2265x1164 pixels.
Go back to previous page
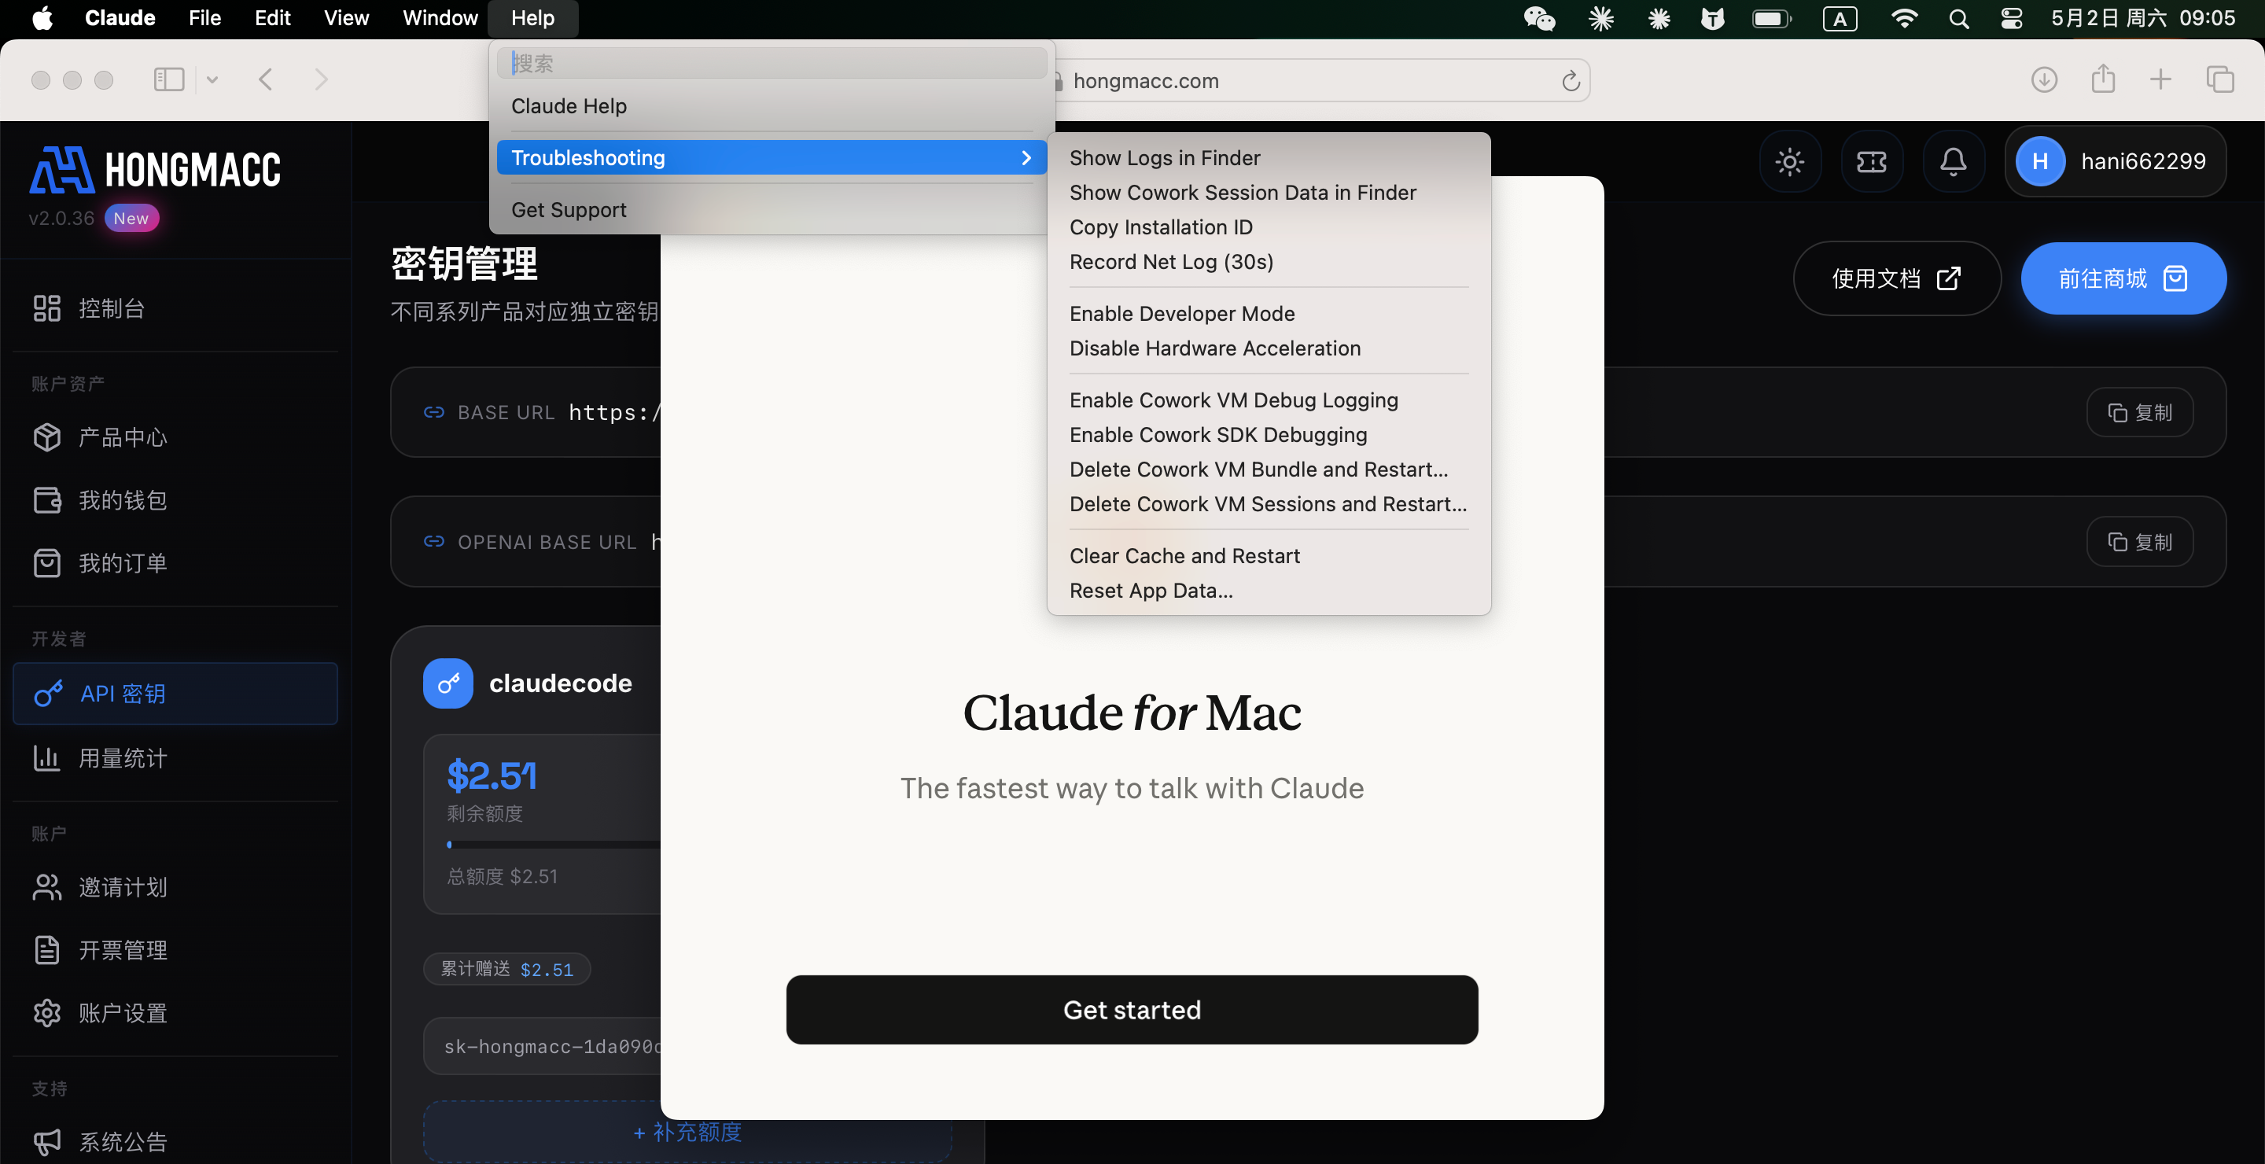click(266, 80)
